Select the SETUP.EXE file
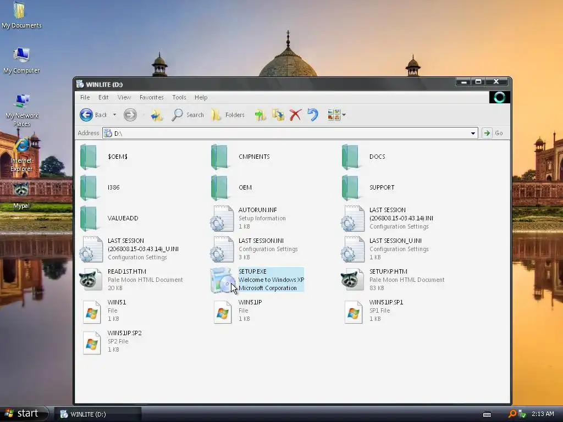The image size is (563, 422). 257,280
